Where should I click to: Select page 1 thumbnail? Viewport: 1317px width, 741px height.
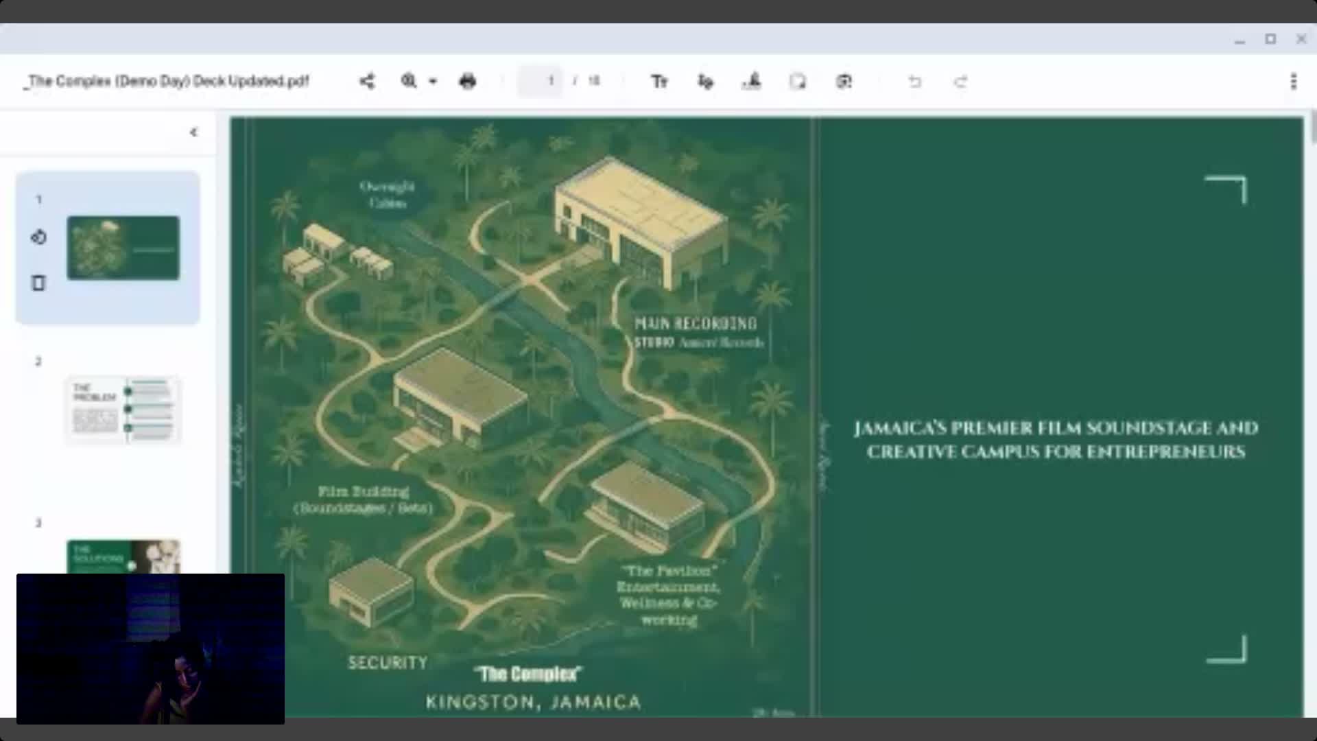click(123, 248)
